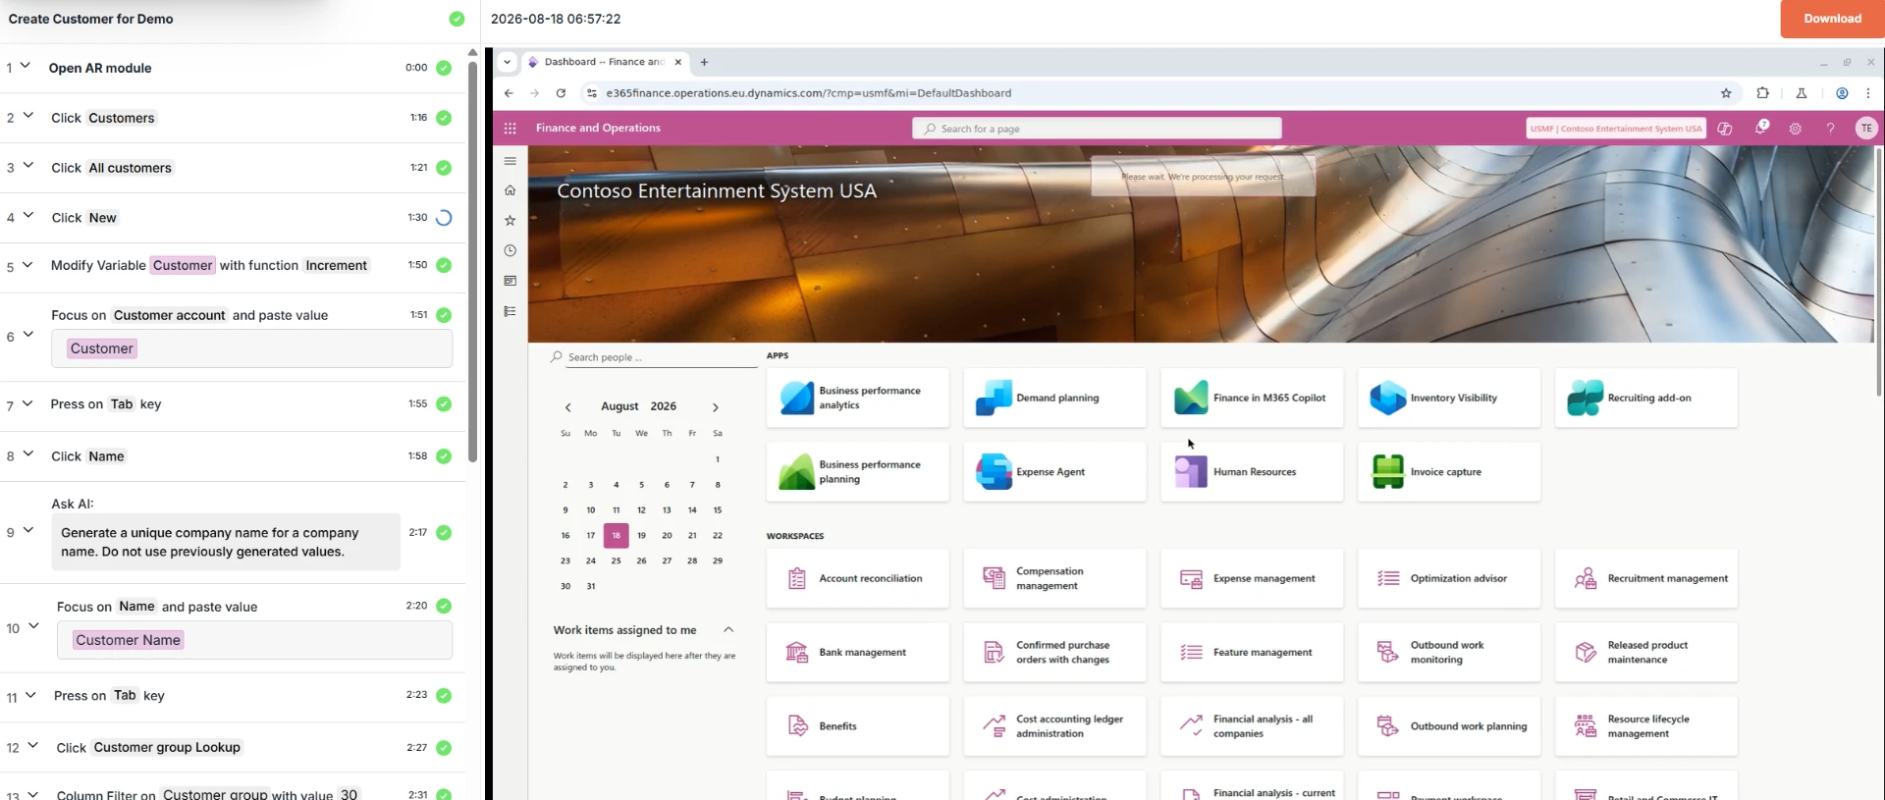Open browser tab search dropdown

[x=507, y=62]
